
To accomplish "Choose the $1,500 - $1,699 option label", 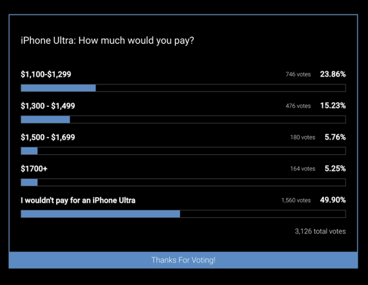I will pyautogui.click(x=48, y=137).
